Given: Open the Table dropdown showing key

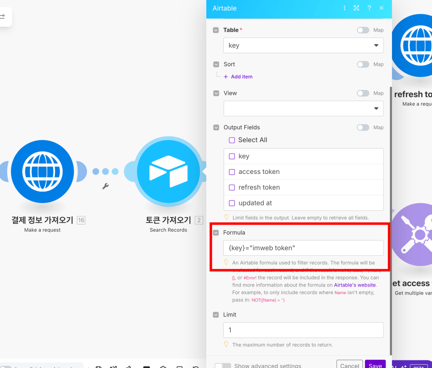Looking at the screenshot, I should pyautogui.click(x=303, y=45).
